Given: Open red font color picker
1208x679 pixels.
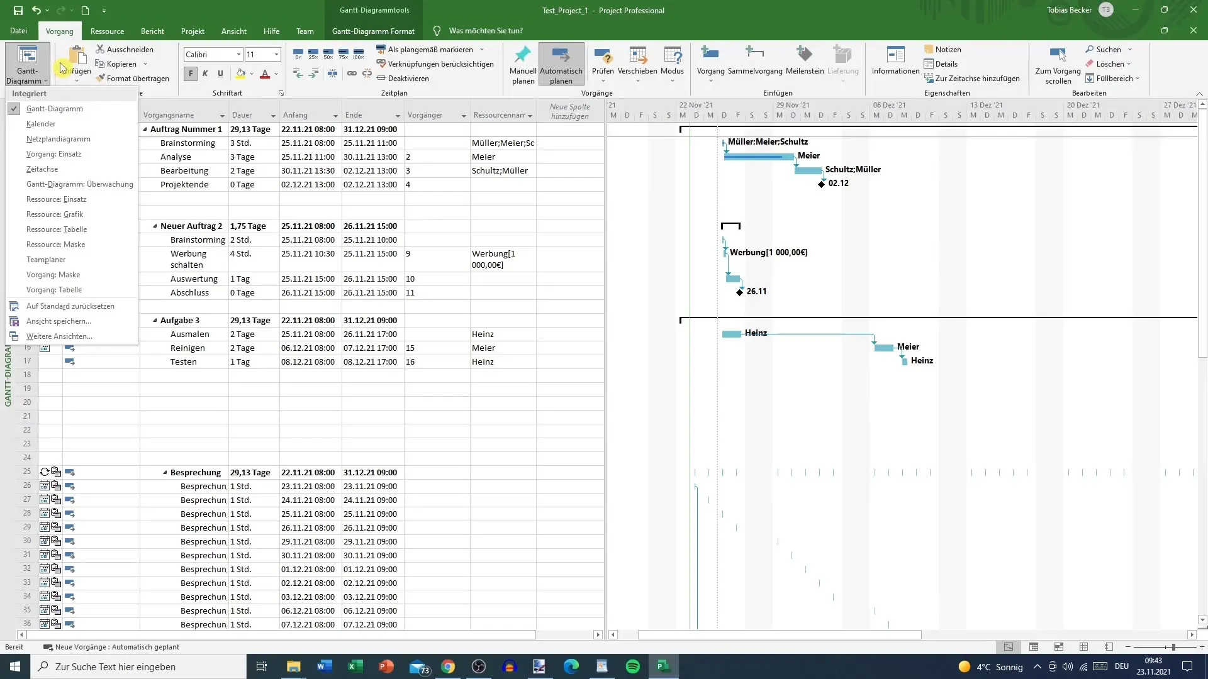Looking at the screenshot, I should tap(276, 74).
